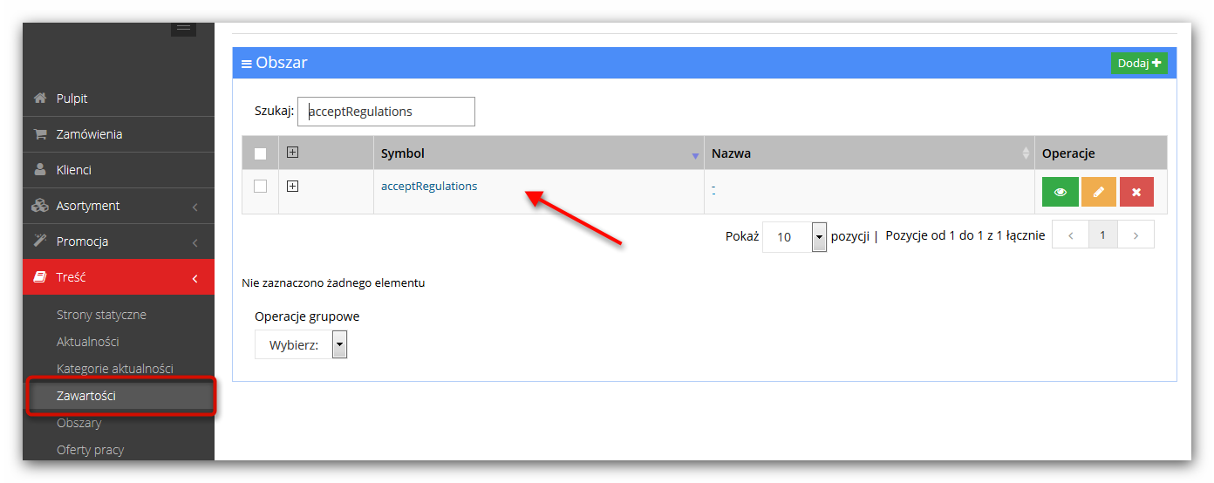Expand the acceptRegulations row details
1214x483 pixels.
293,186
